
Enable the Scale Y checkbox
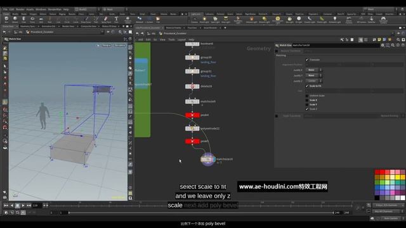(307, 104)
